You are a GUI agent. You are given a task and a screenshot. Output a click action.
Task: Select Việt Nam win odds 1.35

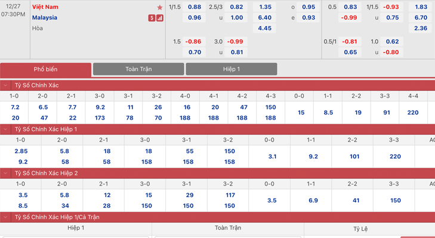pyautogui.click(x=265, y=7)
